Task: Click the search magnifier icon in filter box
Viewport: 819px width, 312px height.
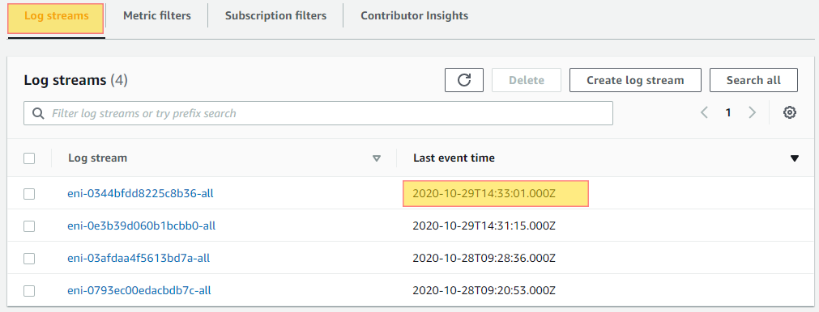Action: (38, 113)
